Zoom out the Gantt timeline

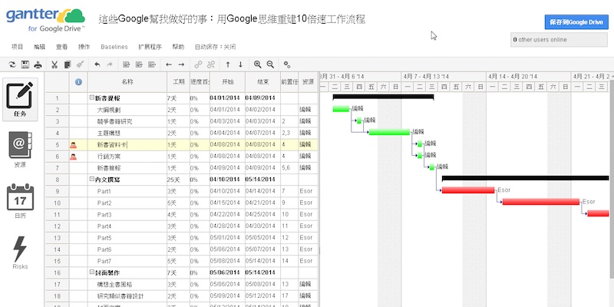270,64
